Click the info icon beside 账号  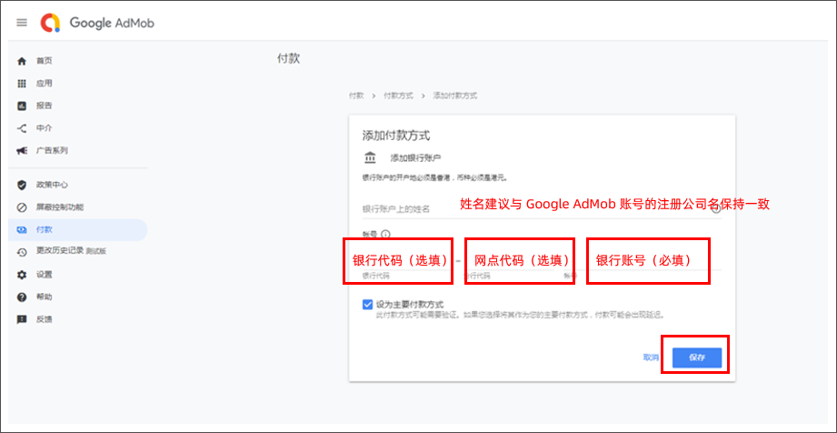tap(385, 234)
